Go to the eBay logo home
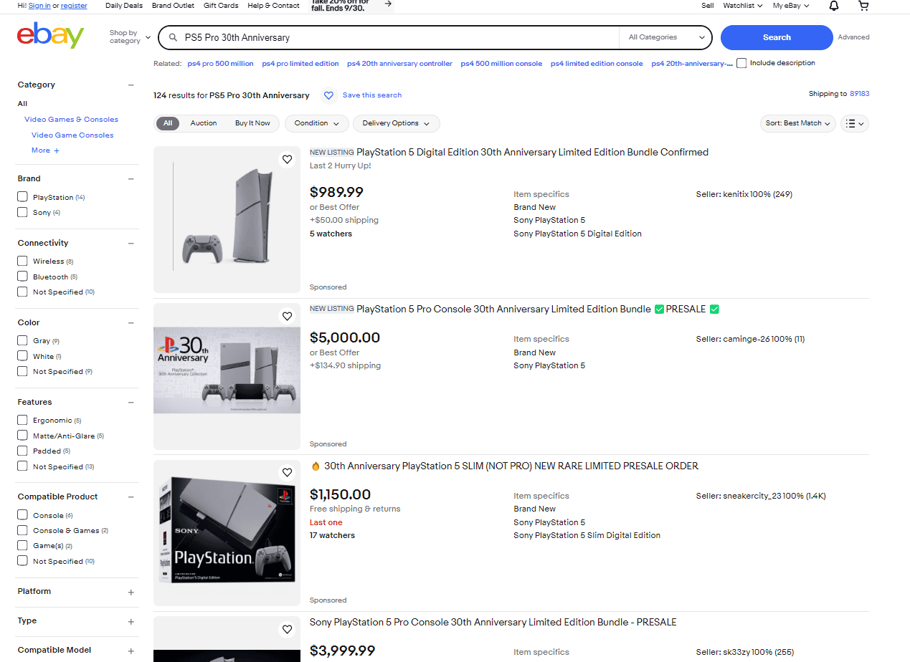This screenshot has height=662, width=910. 50,36
